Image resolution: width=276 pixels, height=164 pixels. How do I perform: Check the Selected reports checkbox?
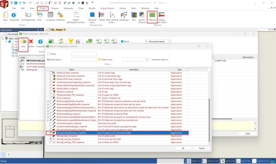point(150,60)
